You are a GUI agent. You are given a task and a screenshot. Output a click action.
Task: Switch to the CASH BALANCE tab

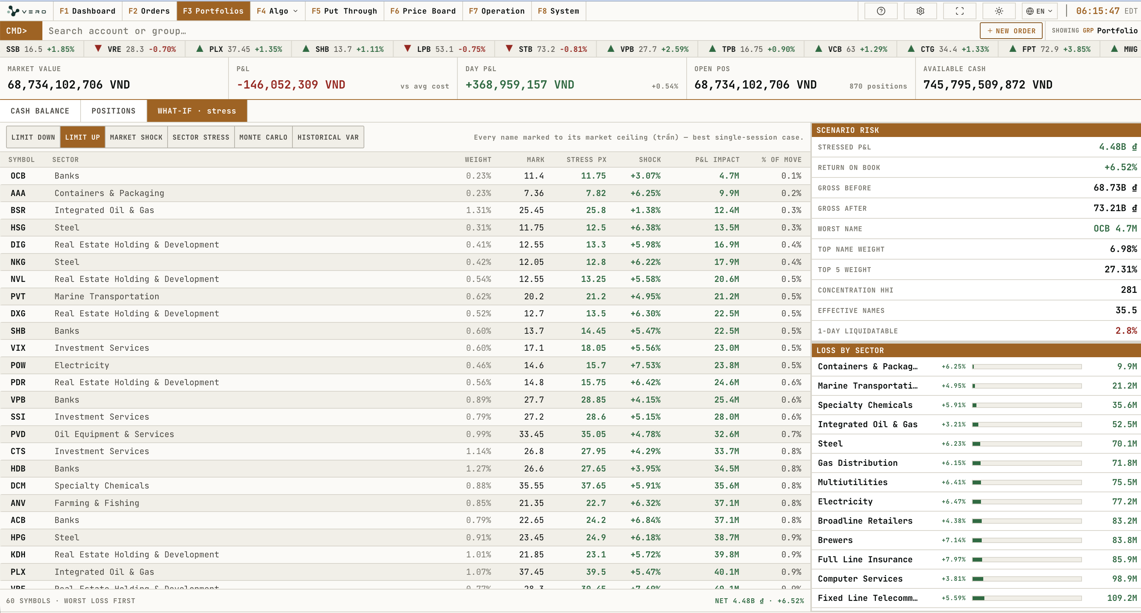(40, 111)
